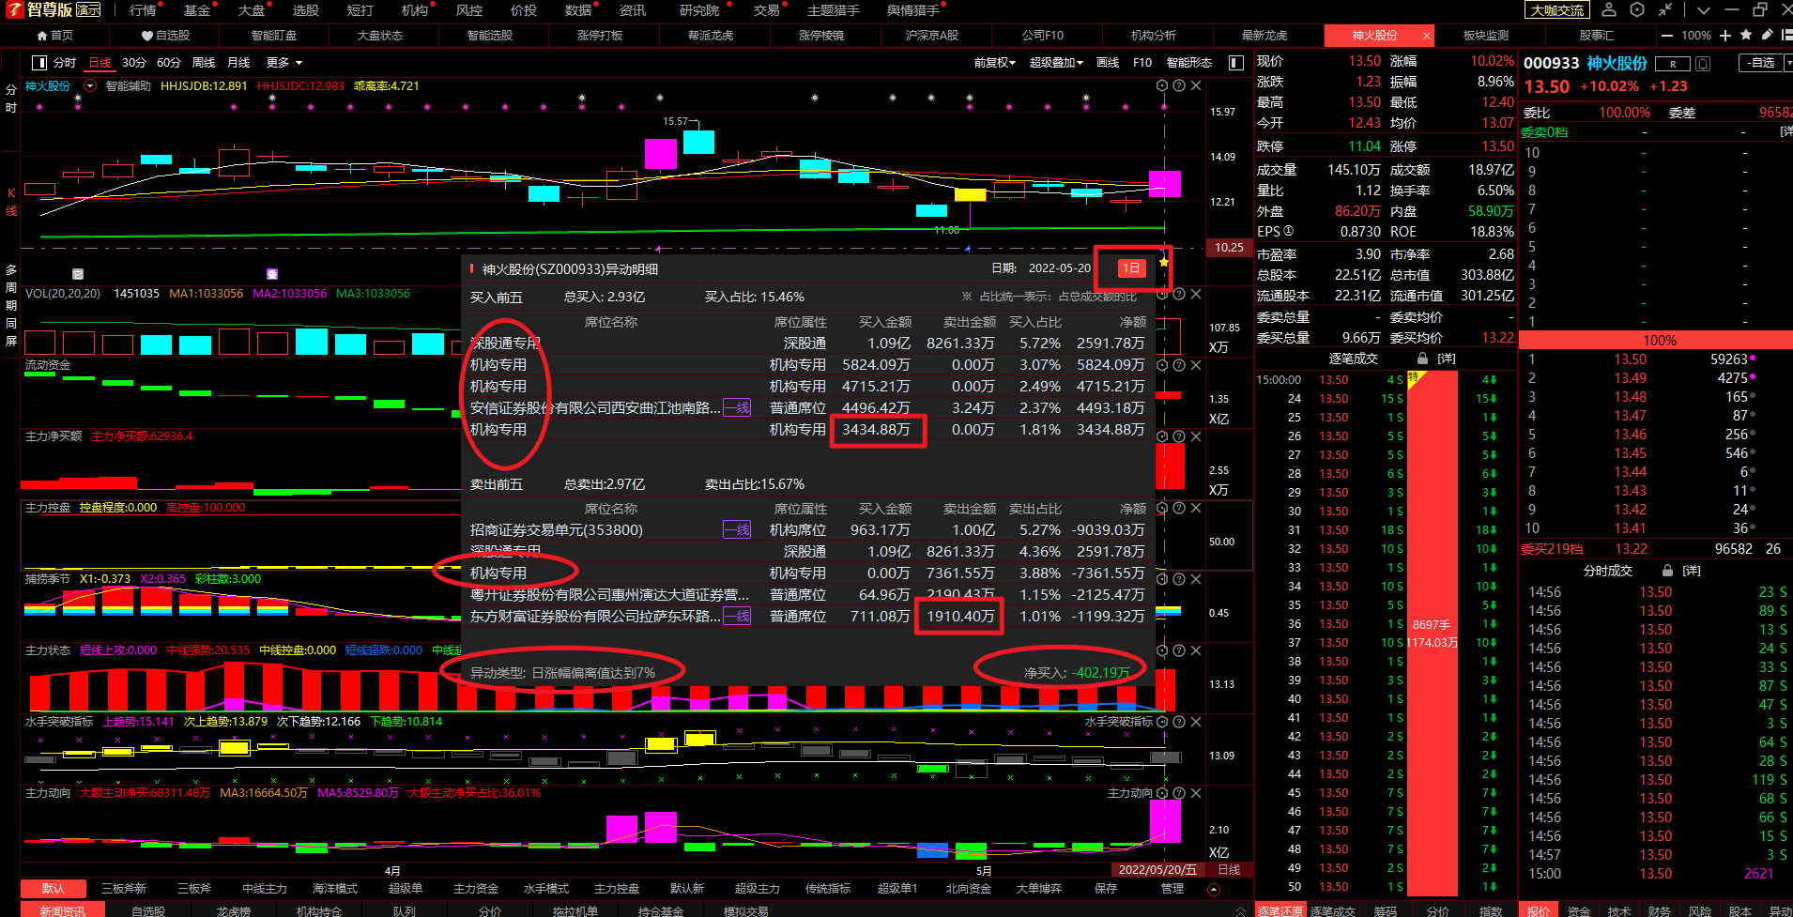Expand the [详] link beside 逐笔成交
Viewport: 1793px width, 917px height.
point(1447,359)
